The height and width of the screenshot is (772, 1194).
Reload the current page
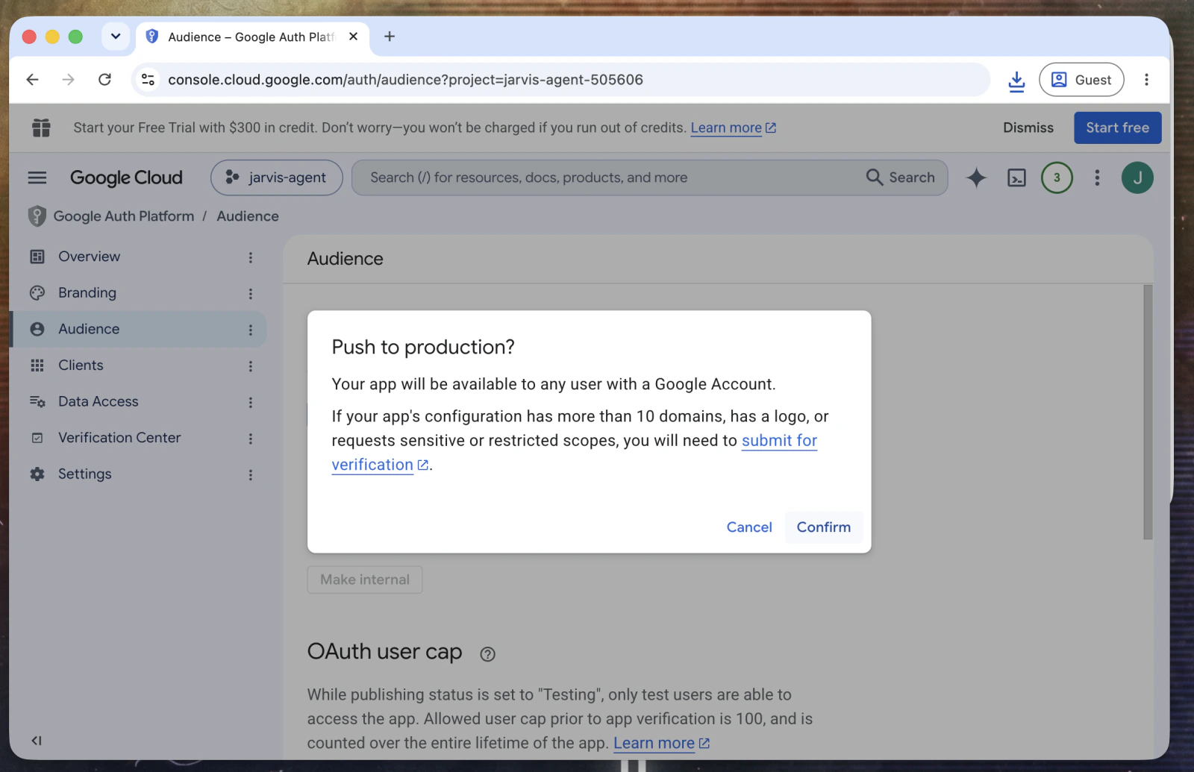(x=104, y=80)
